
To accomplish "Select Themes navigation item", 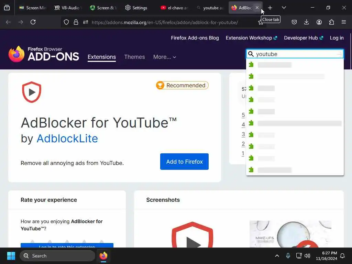I will pos(134,57).
